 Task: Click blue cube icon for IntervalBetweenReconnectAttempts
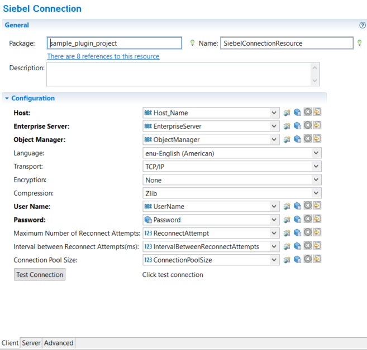click(x=297, y=246)
